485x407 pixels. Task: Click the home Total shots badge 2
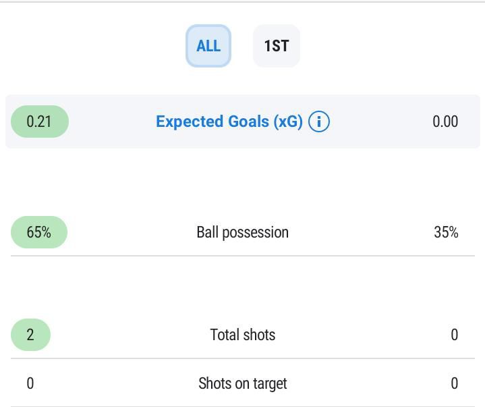[30, 335]
